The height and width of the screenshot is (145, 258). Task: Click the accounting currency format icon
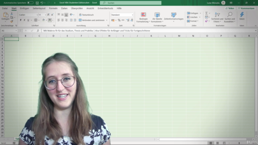click(113, 20)
